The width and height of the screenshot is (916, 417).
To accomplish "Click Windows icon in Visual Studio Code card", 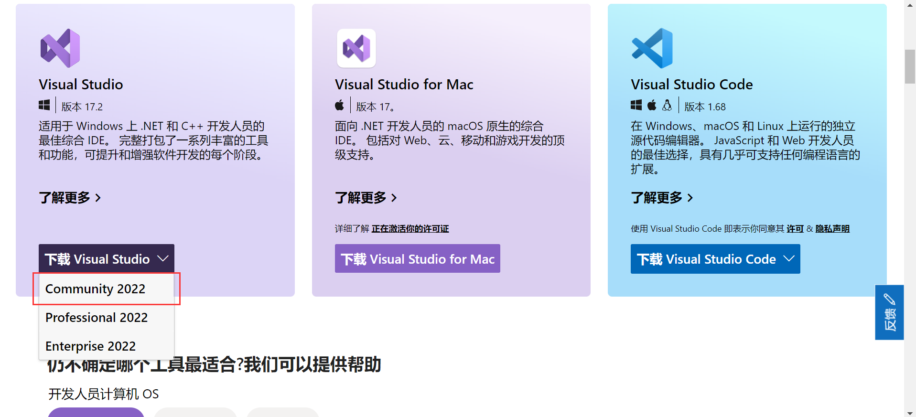I will (x=636, y=106).
